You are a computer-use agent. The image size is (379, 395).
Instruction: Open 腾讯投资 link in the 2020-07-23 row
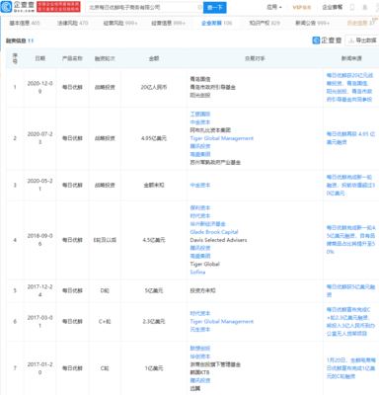200,146
